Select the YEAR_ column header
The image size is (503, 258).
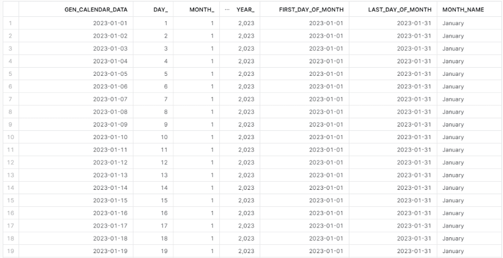[x=245, y=10]
